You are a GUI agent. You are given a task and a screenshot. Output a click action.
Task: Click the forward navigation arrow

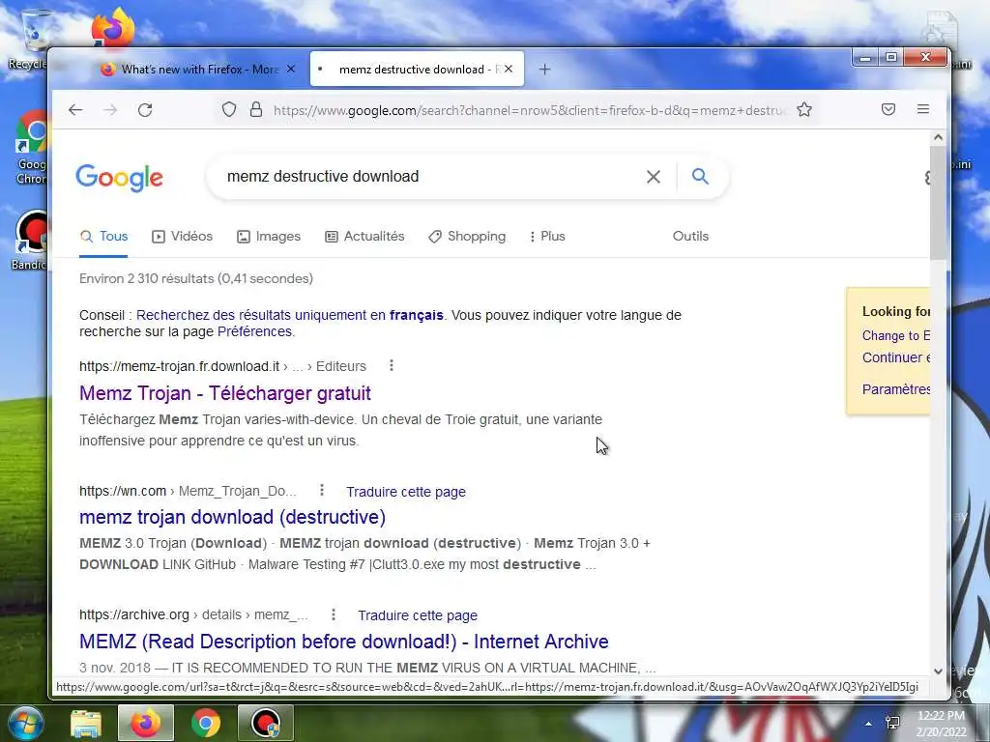[x=110, y=110]
